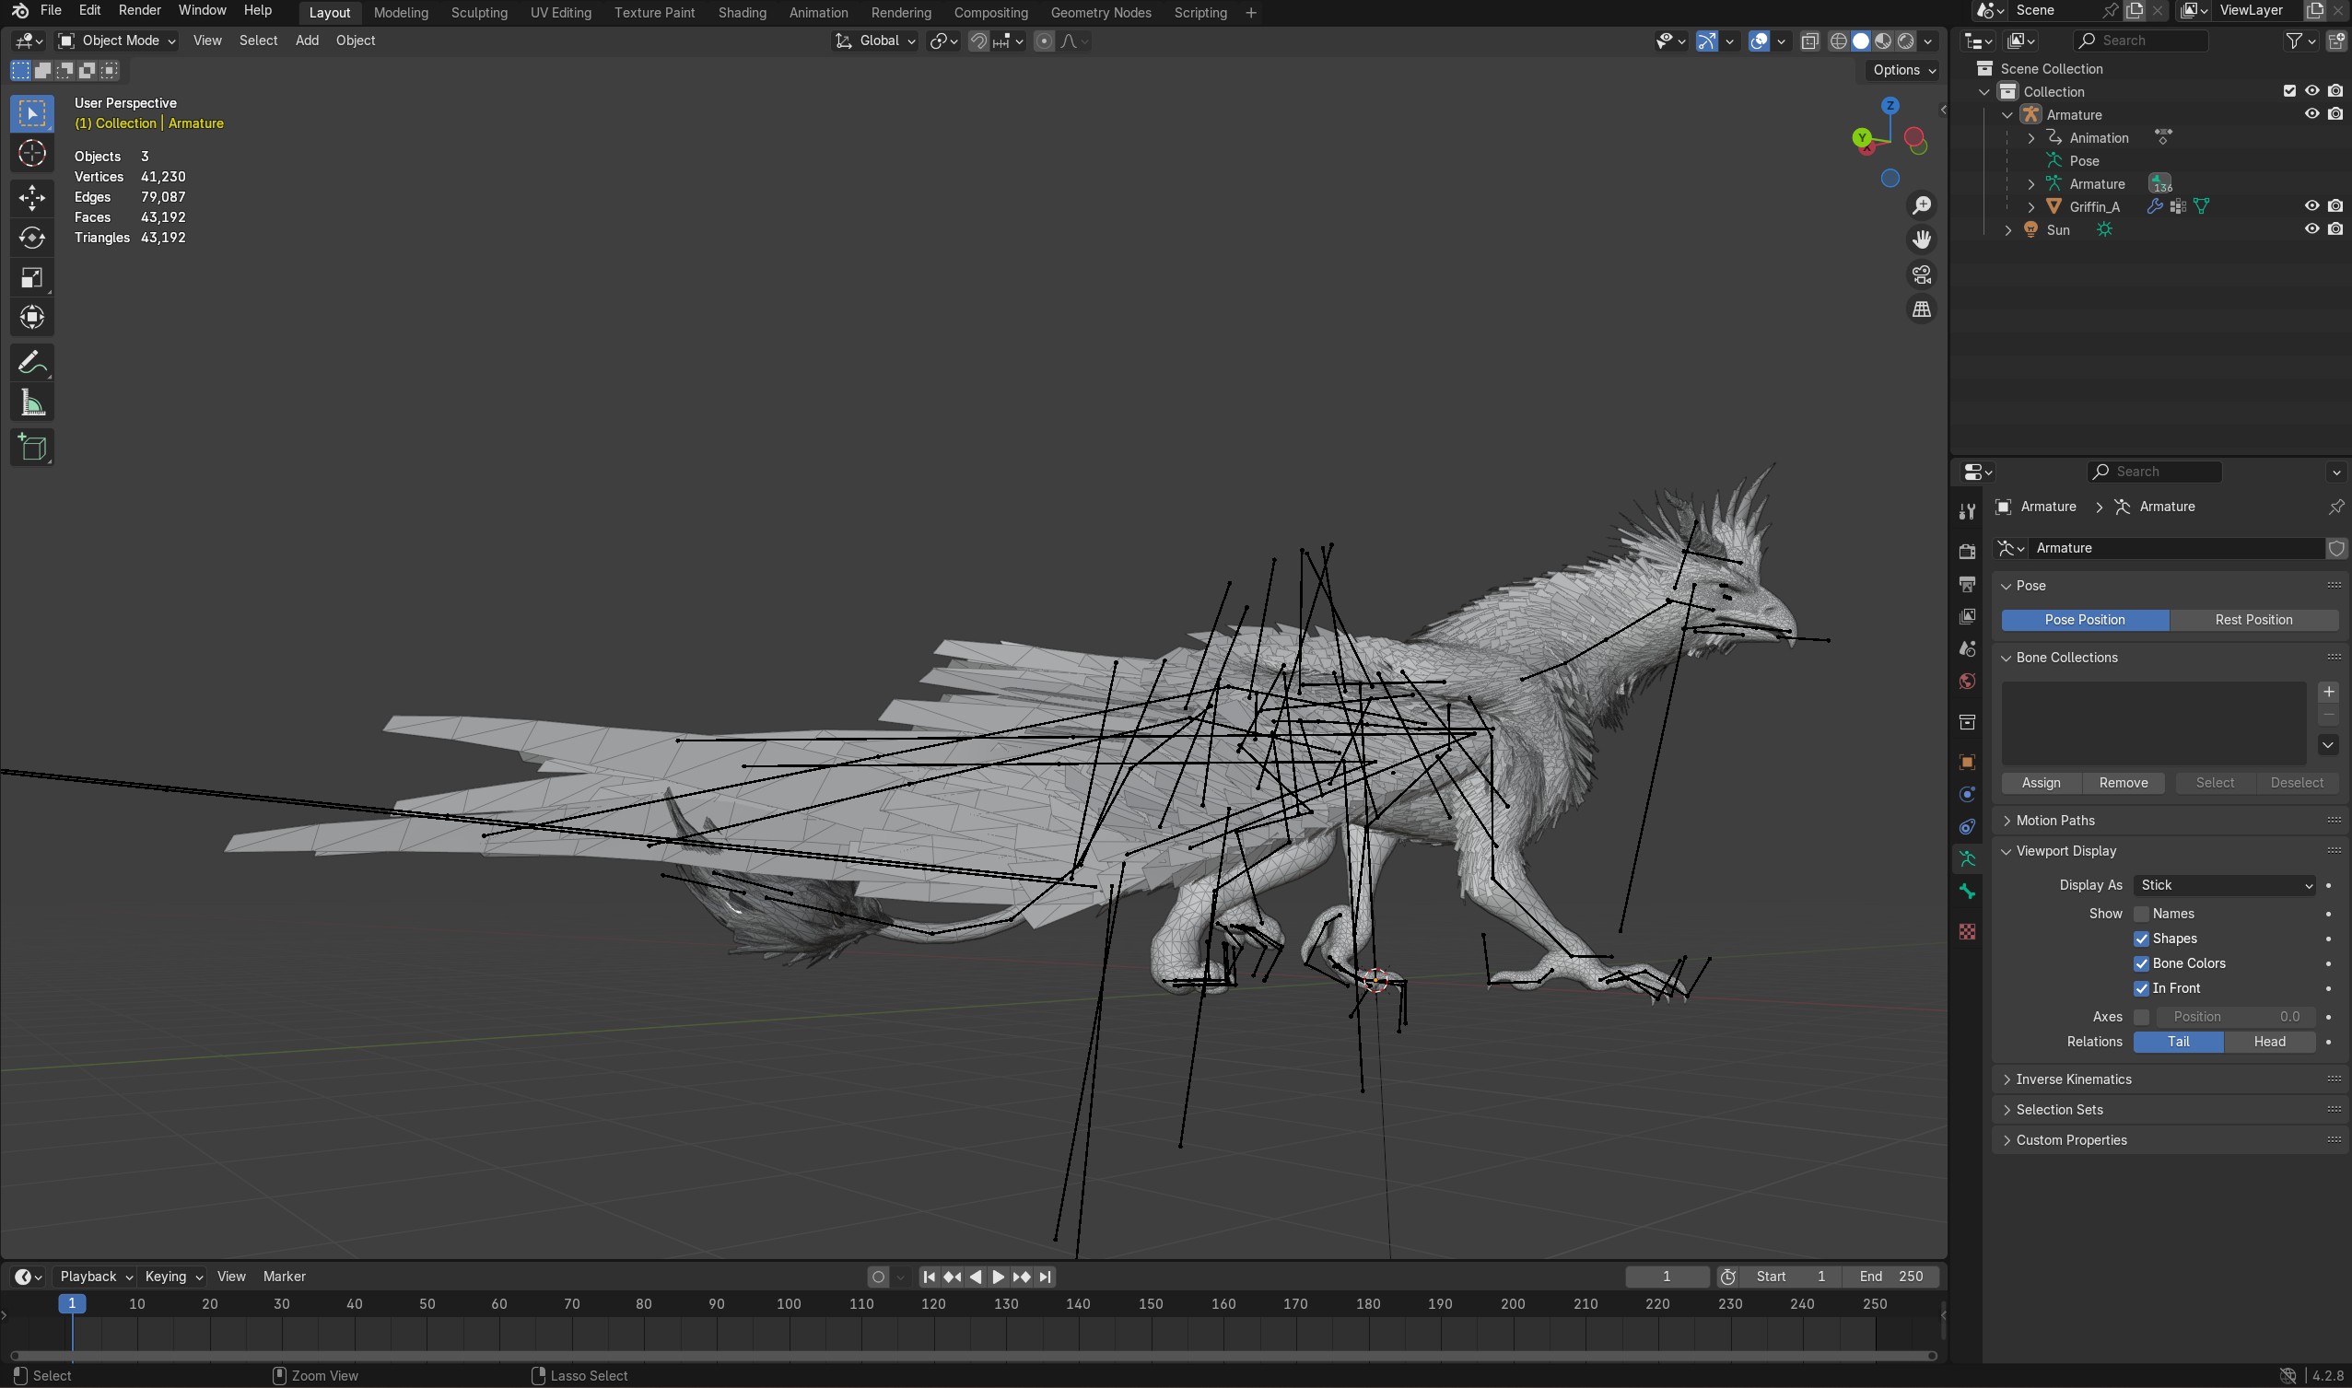Click frame 100 on the timeline
This screenshot has height=1388, width=2352.
(x=789, y=1304)
